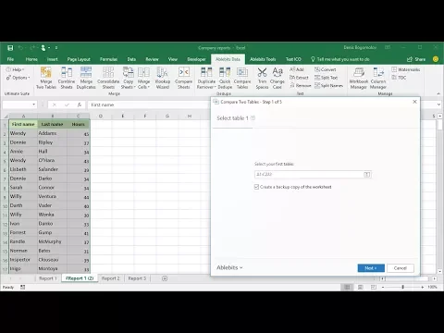Select column C header
Screen dimensions: 444x333
point(79,116)
